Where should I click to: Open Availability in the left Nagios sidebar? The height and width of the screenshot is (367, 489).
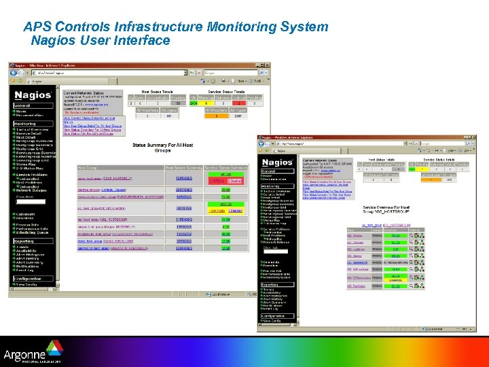[x=26, y=251]
